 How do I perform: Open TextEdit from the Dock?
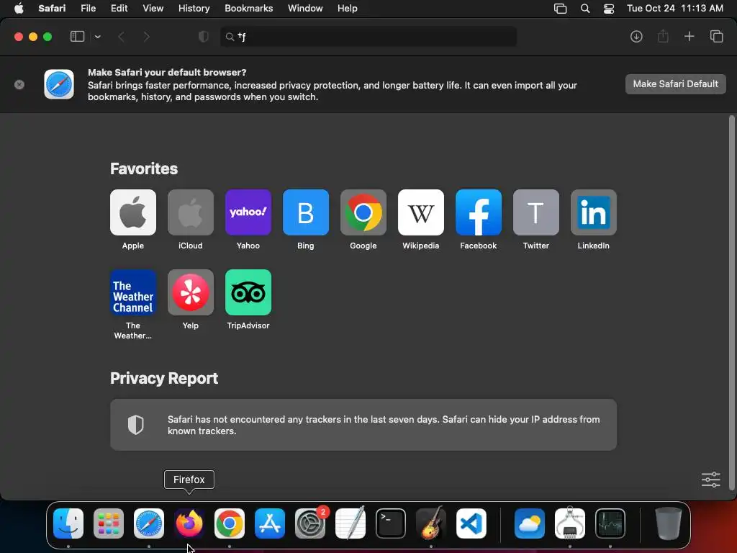pos(351,523)
